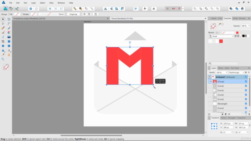Click the Flip Vertical toolbar icon
Image resolution: width=251 pixels, height=141 pixels.
point(111,9)
